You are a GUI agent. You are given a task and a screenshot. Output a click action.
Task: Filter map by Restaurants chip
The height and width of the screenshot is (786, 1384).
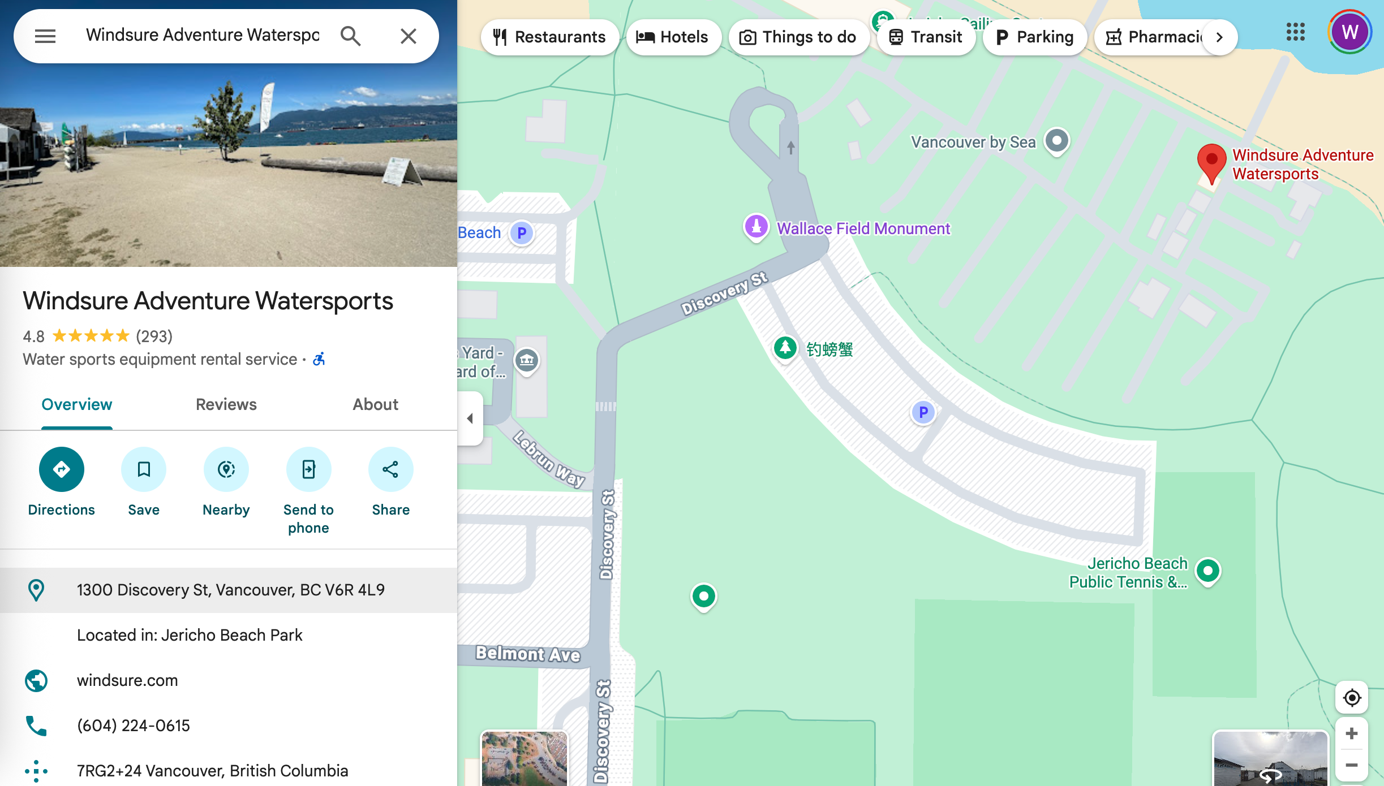pos(550,37)
